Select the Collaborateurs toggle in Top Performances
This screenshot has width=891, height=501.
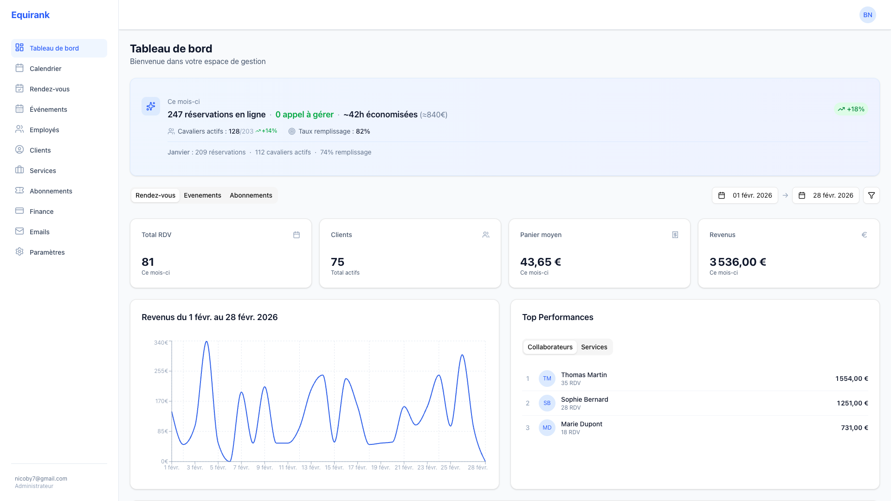click(x=550, y=347)
